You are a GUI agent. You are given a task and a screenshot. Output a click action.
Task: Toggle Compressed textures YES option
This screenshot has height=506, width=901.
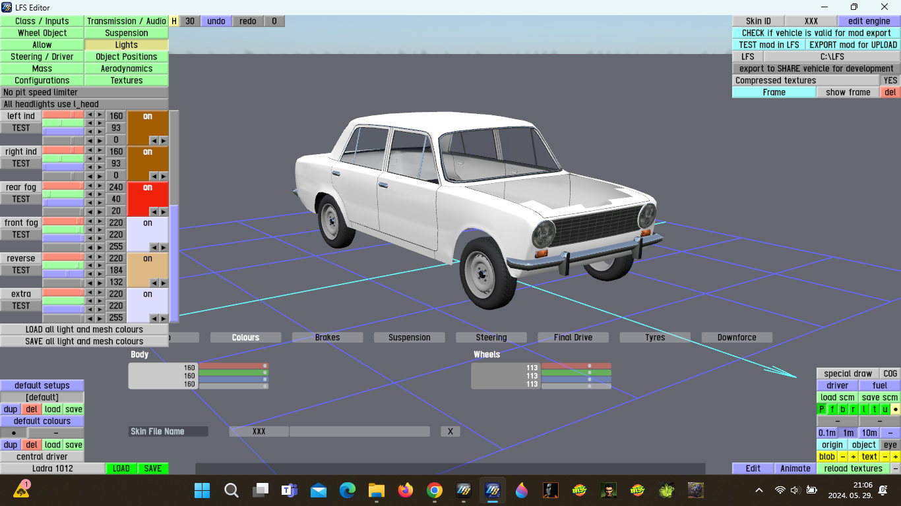coord(890,80)
